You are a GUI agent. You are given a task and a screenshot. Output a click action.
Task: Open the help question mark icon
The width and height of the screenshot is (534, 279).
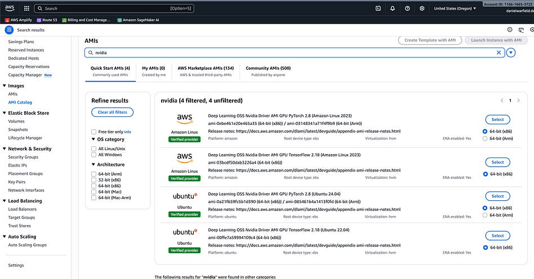coord(407,8)
